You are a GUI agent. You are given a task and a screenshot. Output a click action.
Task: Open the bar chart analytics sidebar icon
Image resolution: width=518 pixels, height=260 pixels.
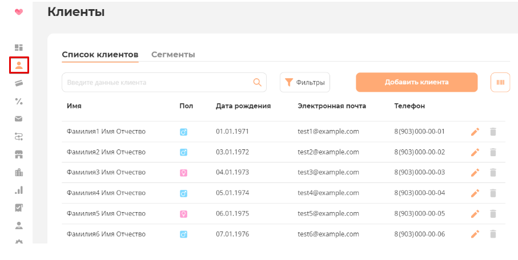[19, 190]
